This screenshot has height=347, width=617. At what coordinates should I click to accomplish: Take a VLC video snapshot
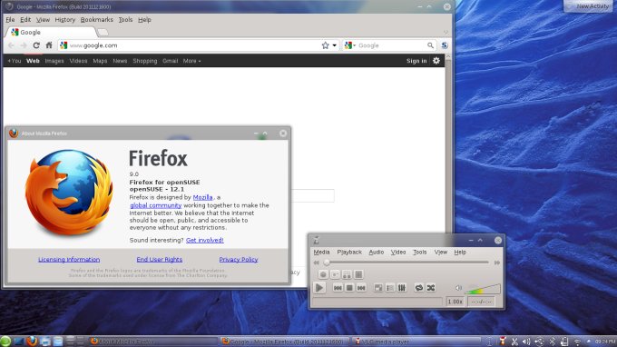(335, 274)
